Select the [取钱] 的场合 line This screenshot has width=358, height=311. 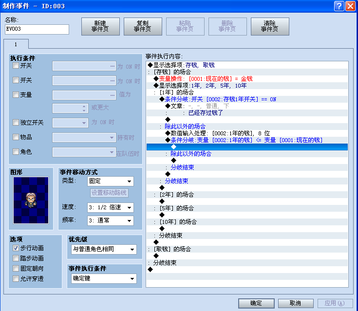click(247, 249)
